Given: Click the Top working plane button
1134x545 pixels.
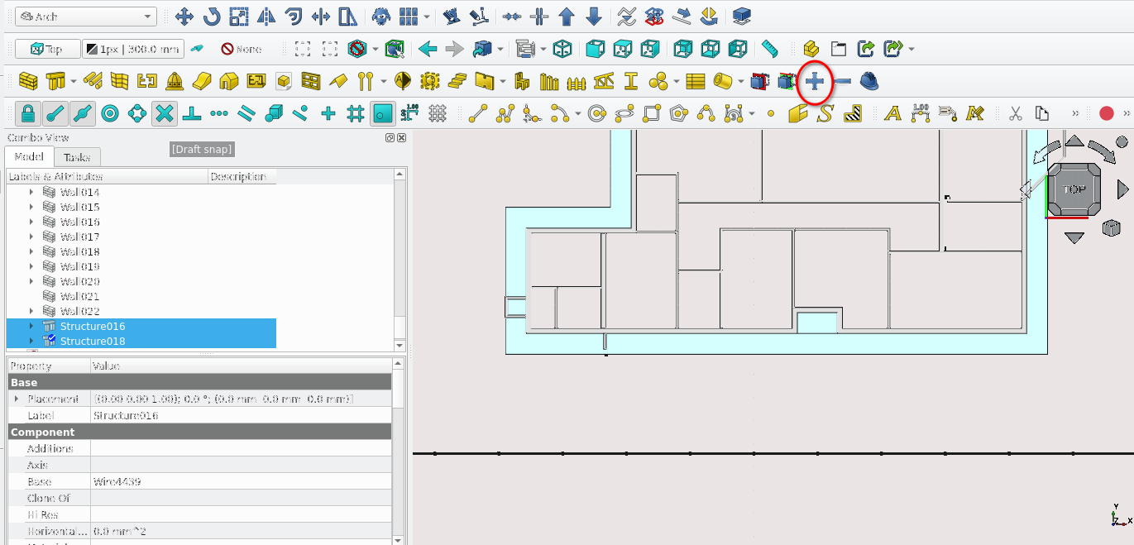Looking at the screenshot, I should coord(48,49).
